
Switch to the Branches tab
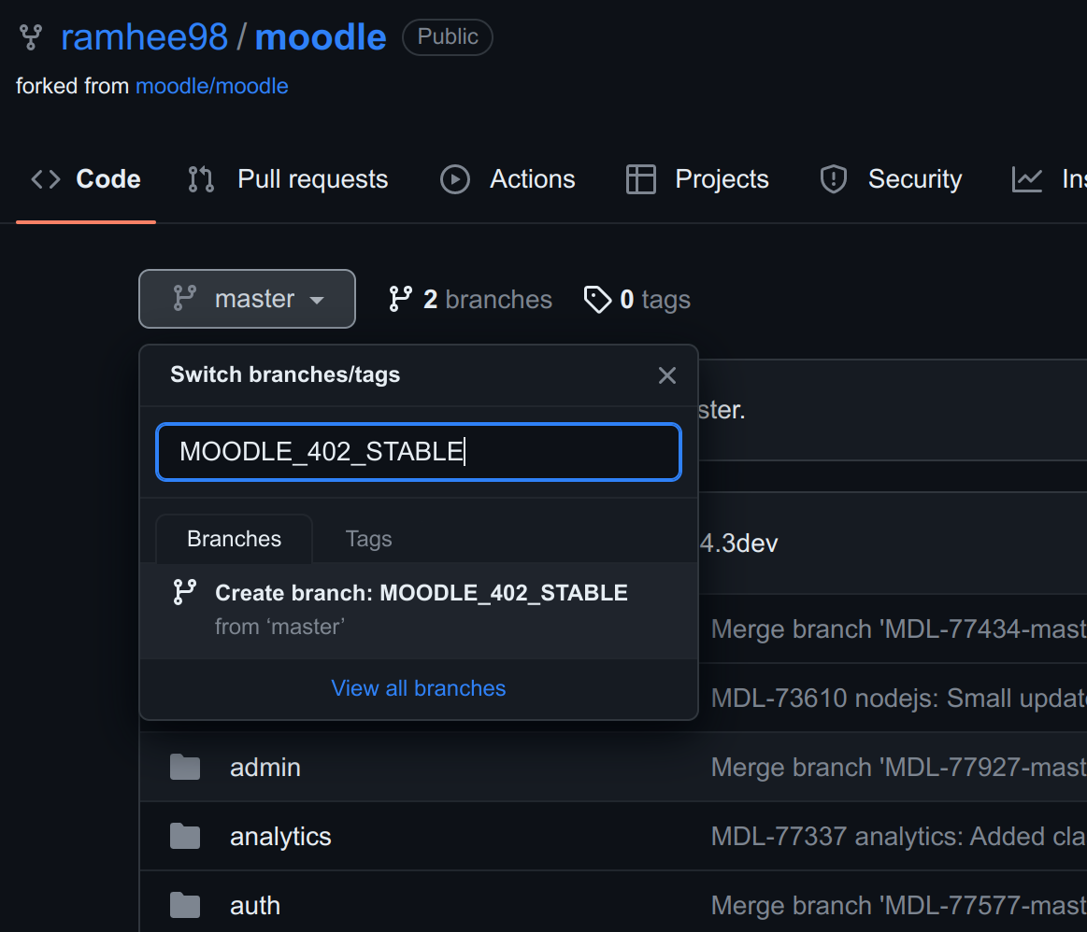tap(234, 539)
